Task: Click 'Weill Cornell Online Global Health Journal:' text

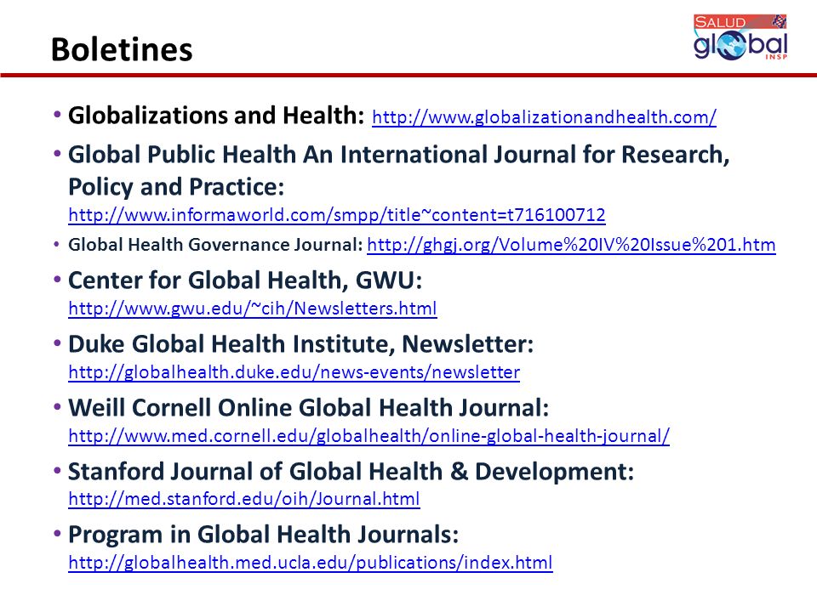Action: [x=308, y=407]
